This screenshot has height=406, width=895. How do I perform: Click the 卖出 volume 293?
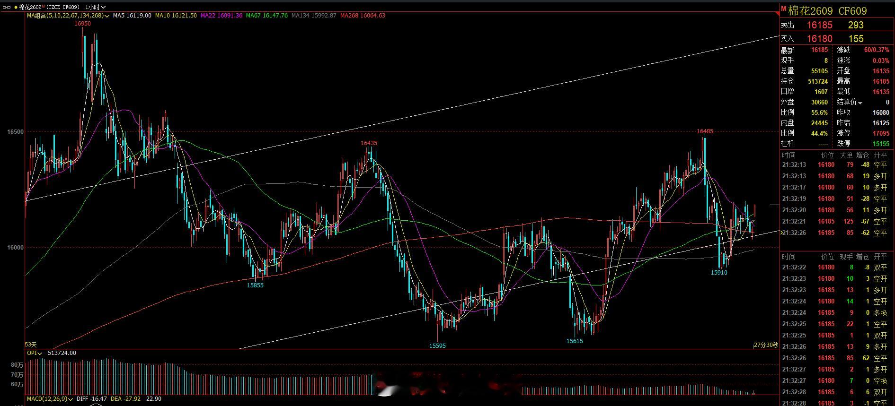point(856,25)
